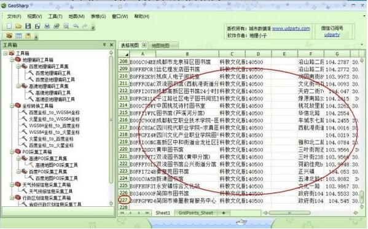
Task: Select 百度逆地理编码工具 in the tree
Action: pyautogui.click(x=55, y=80)
